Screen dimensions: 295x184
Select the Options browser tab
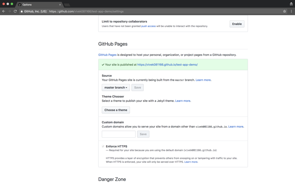point(39,5)
